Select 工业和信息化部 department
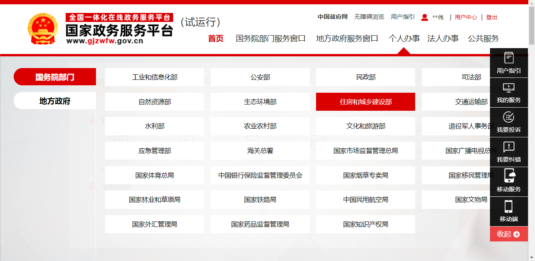The height and width of the screenshot is (261, 535). pos(154,77)
